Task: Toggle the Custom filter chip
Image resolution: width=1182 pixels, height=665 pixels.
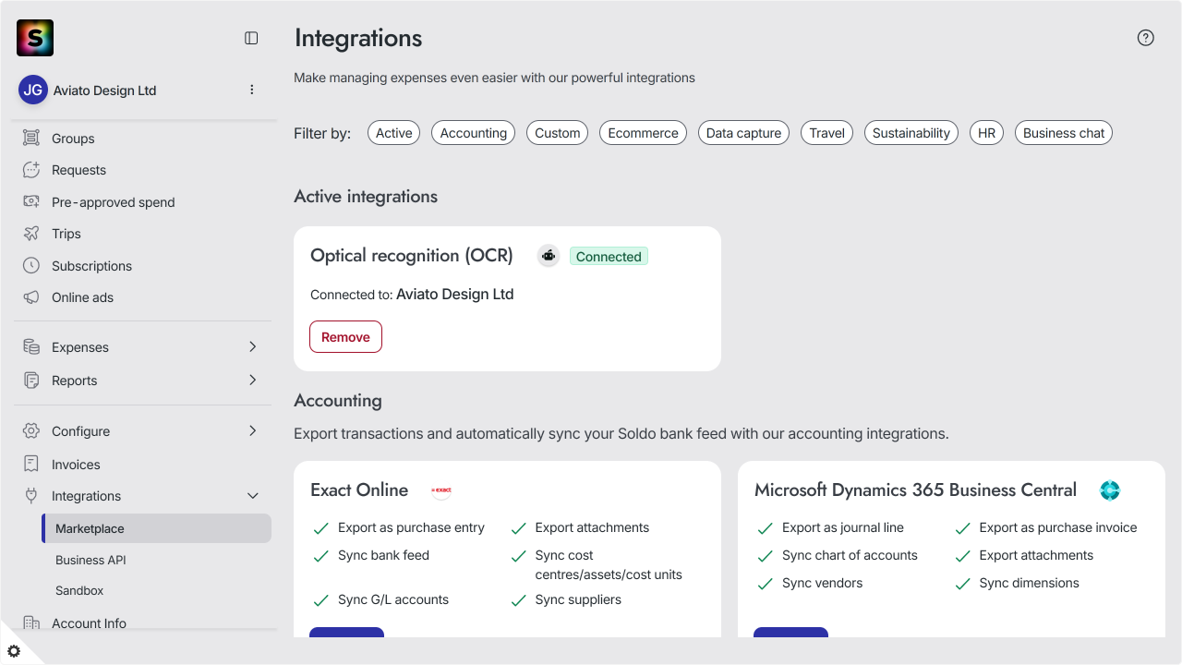Action: click(558, 133)
